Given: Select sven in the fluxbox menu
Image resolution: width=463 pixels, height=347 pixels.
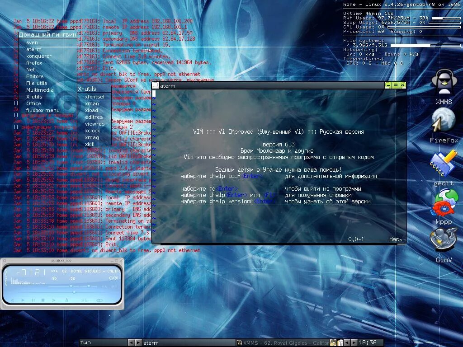Looking at the screenshot, I should pyautogui.click(x=47, y=42).
